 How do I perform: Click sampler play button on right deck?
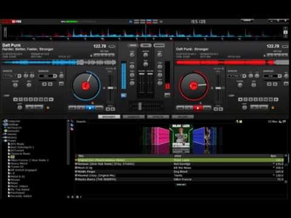(275, 84)
